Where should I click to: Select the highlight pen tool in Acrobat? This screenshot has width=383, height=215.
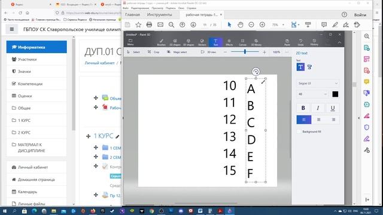(x=335, y=24)
